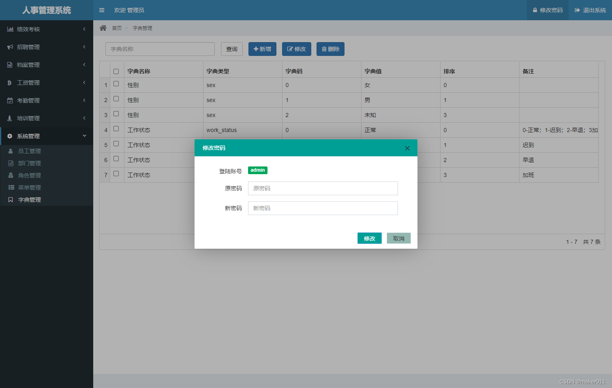Viewport: 612px width, 388px height.
Task: Click the 查询 search button
Action: [232, 49]
